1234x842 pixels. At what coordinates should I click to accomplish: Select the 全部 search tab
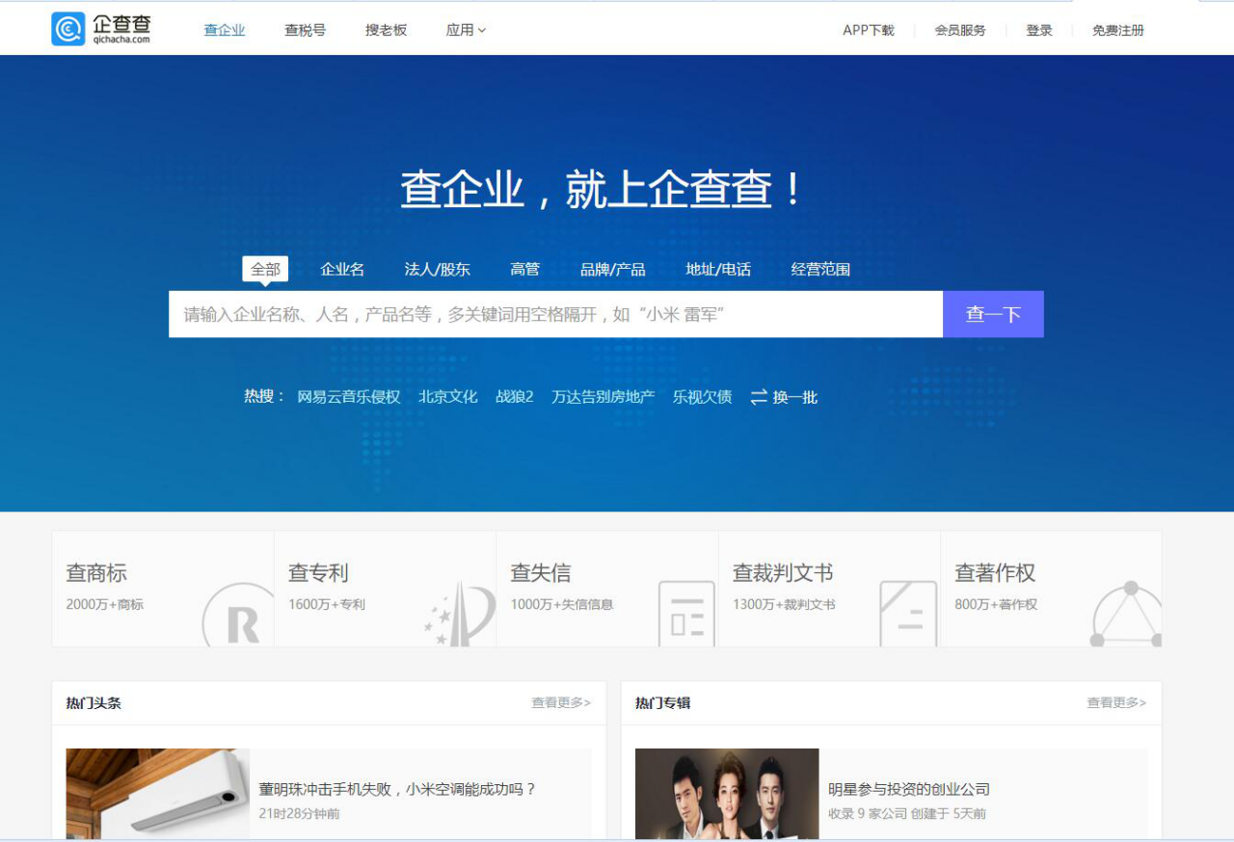click(265, 270)
